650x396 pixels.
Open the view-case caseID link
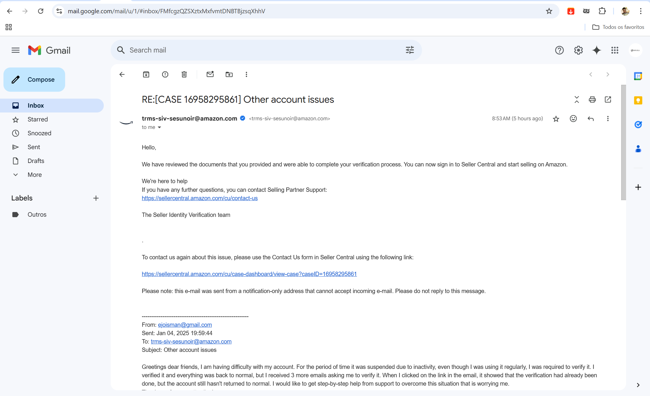point(249,274)
